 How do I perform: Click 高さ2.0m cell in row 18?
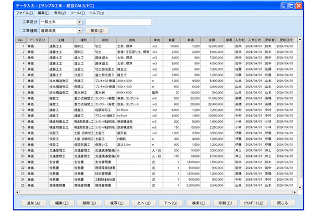tap(133, 145)
